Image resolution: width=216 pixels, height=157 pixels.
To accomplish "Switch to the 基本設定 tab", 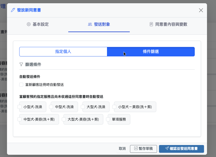I will 37,24.
